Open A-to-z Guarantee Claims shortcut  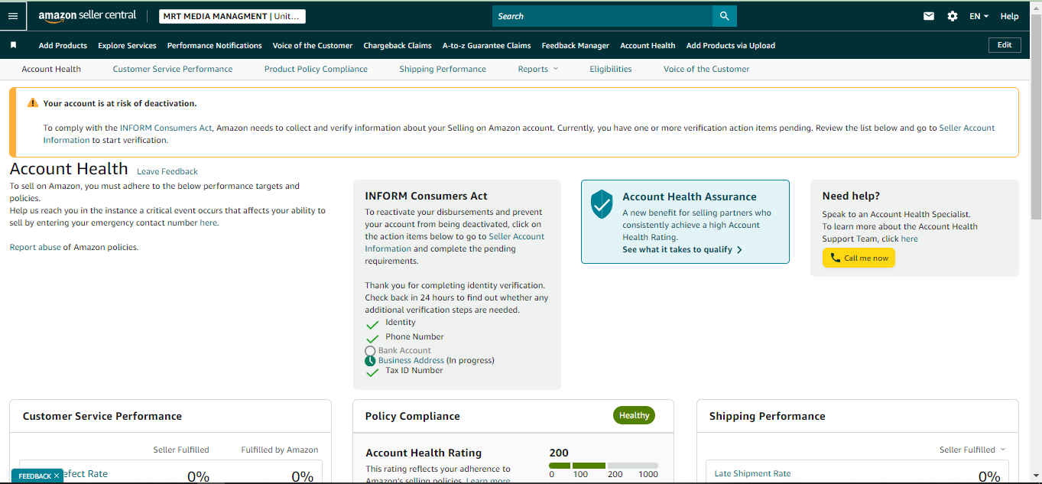tap(486, 45)
